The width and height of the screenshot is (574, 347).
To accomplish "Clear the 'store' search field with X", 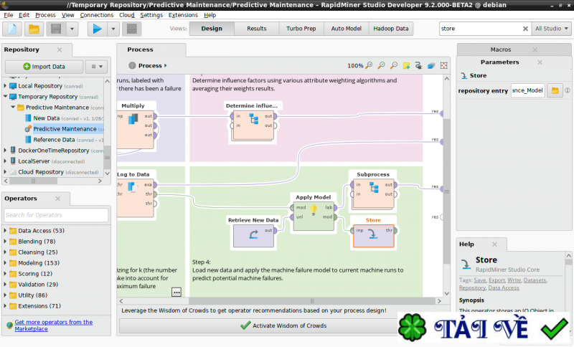I will pos(525,29).
